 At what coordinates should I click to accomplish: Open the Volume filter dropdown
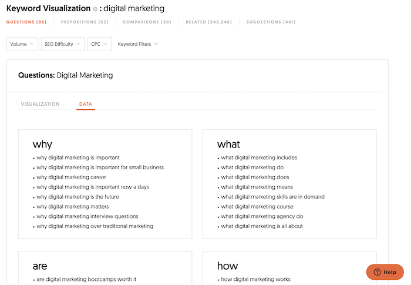coord(22,44)
